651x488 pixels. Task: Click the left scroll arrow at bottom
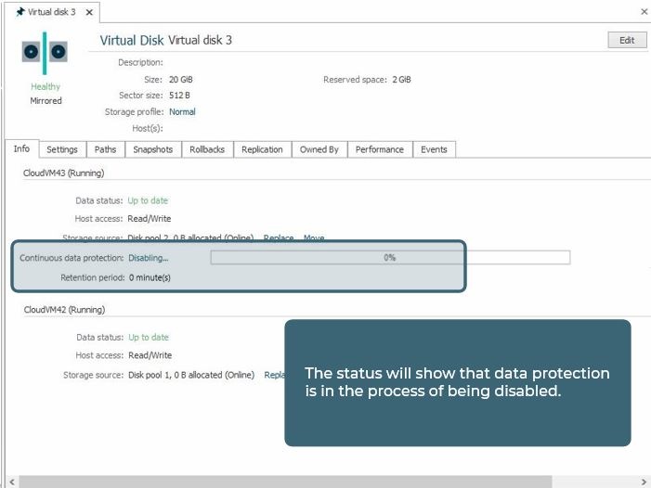click(x=7, y=482)
